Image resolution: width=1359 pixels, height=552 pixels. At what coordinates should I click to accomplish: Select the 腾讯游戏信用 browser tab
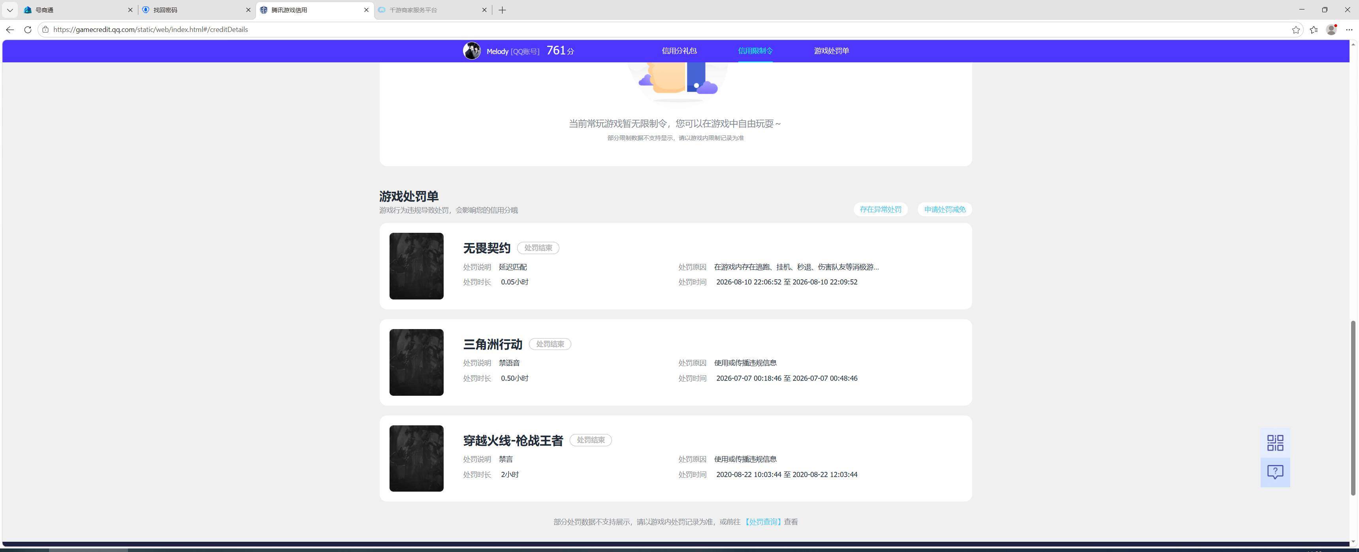314,10
